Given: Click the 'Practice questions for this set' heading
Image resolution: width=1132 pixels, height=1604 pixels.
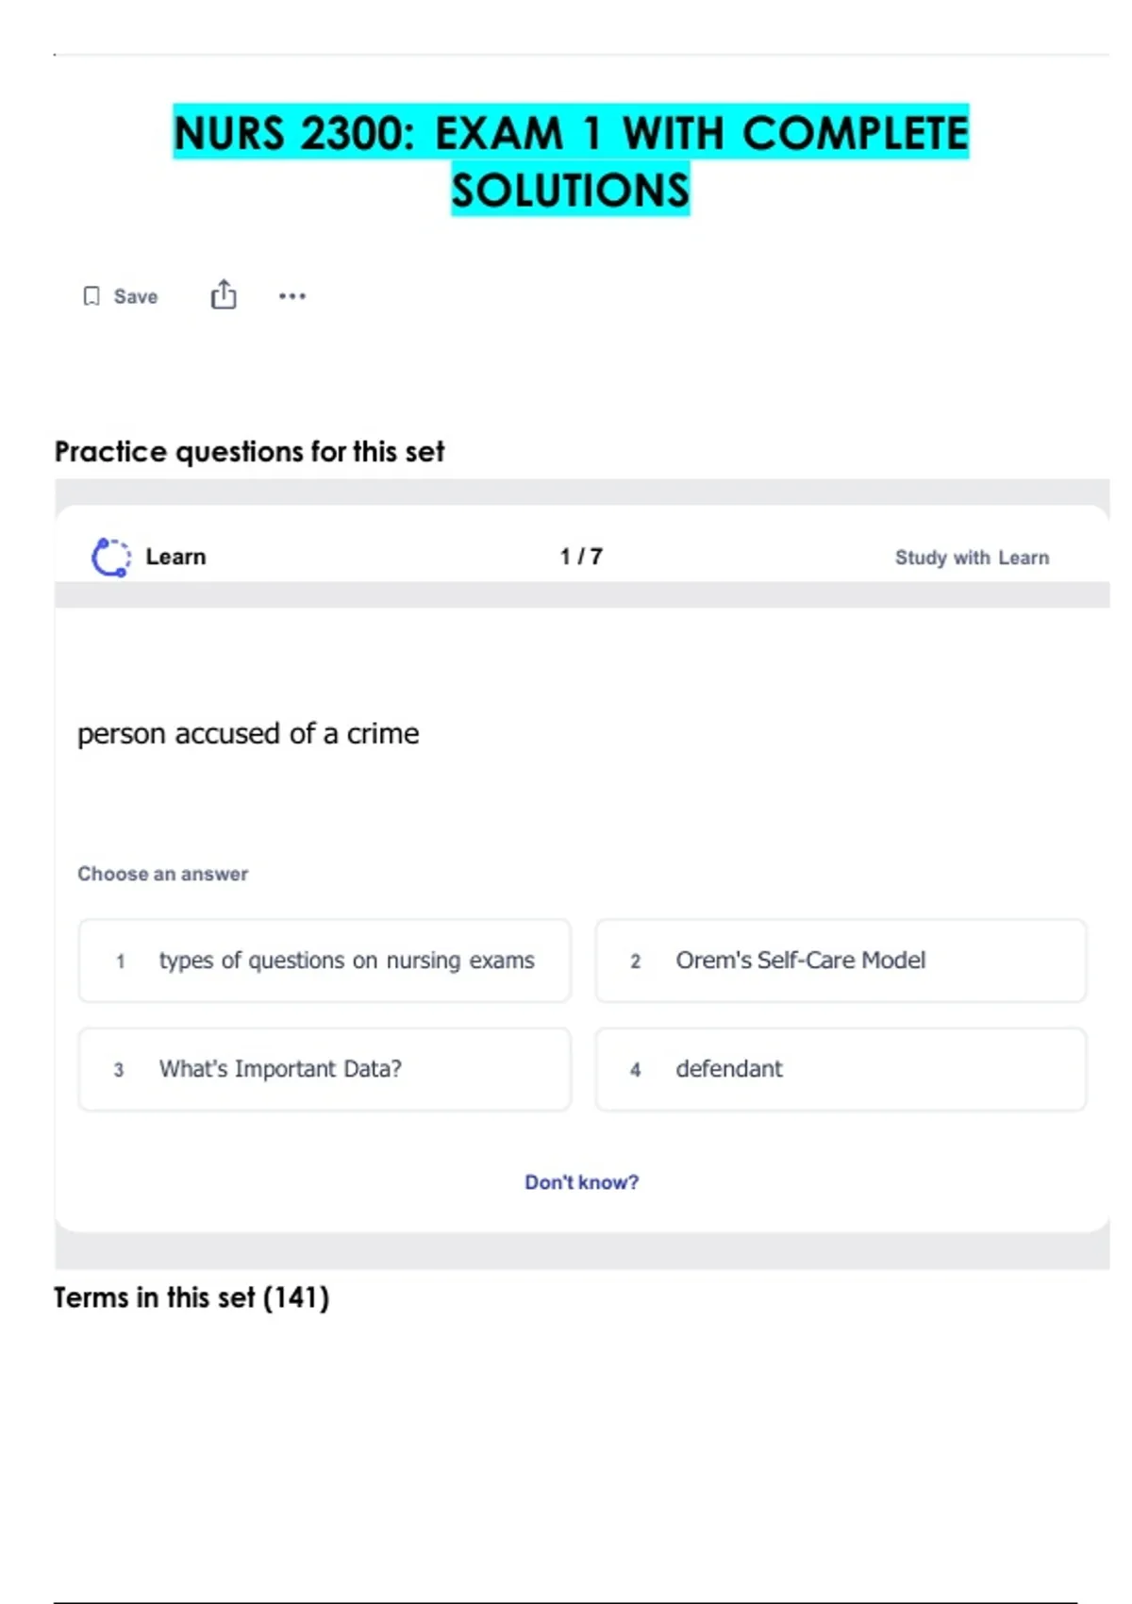Looking at the screenshot, I should pyautogui.click(x=249, y=452).
